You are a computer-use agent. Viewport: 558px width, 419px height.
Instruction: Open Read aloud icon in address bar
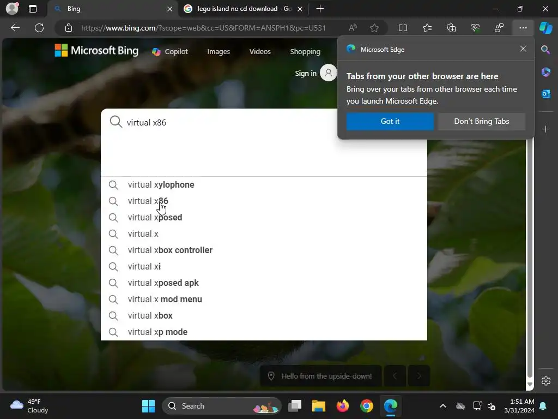[353, 28]
